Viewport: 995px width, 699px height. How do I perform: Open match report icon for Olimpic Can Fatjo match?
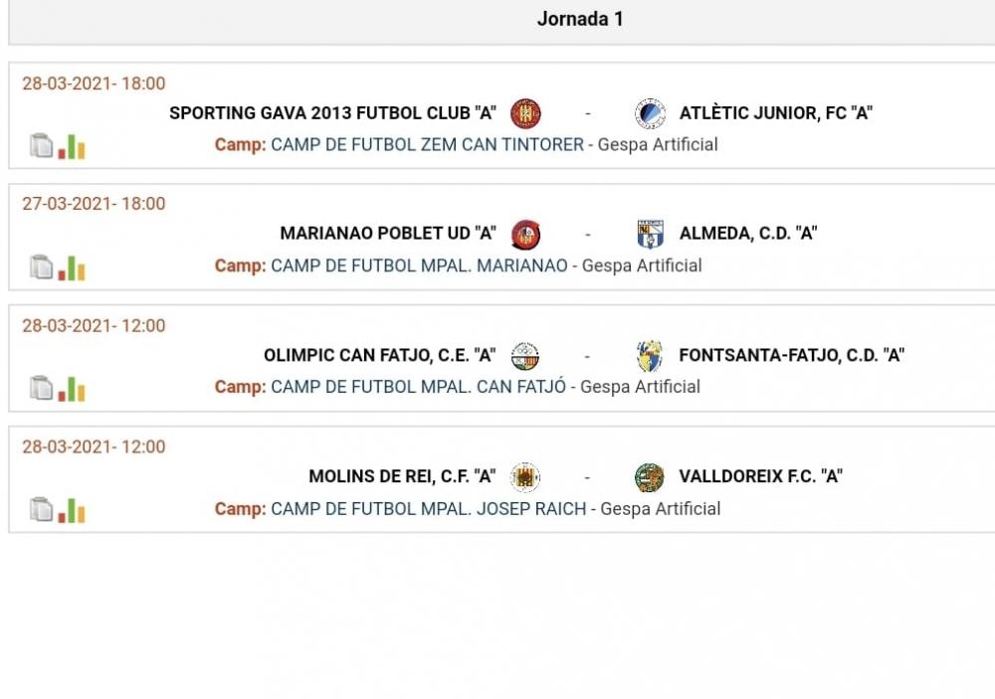(41, 388)
